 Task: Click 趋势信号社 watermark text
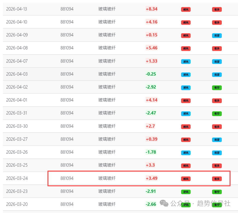214,203
